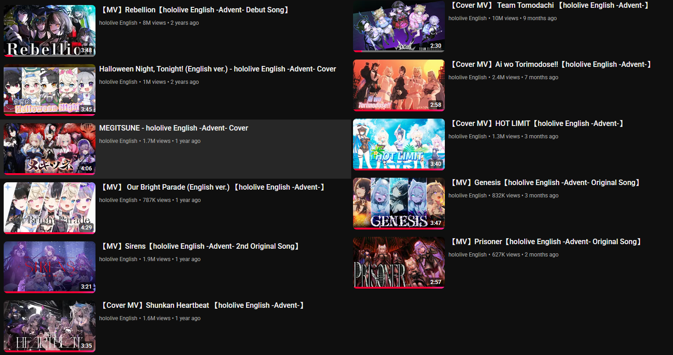Open the Prisoner video thumbnail
The image size is (673, 355).
point(399,263)
